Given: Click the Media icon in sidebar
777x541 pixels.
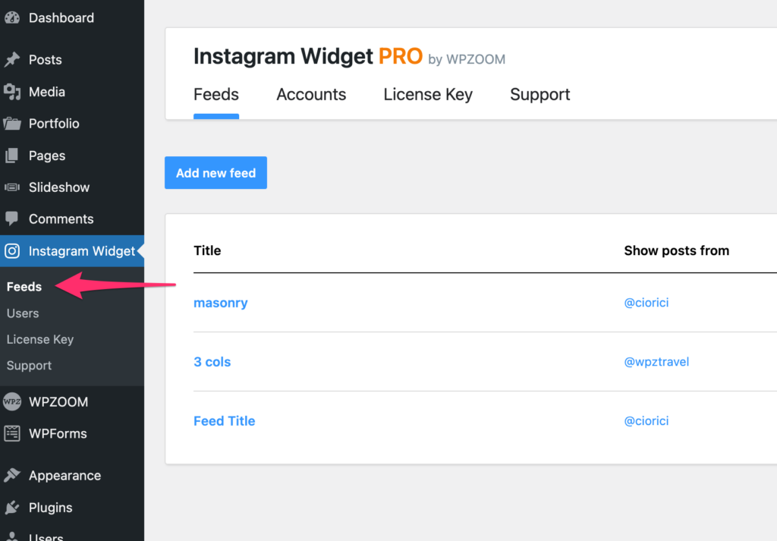Looking at the screenshot, I should (x=12, y=92).
